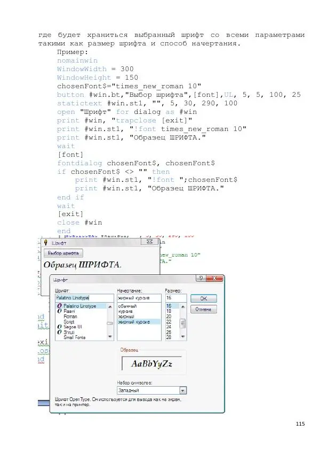Click the app icon in the small Шрифт window title
The width and height of the screenshot is (320, 454).
pyautogui.click(x=45, y=242)
